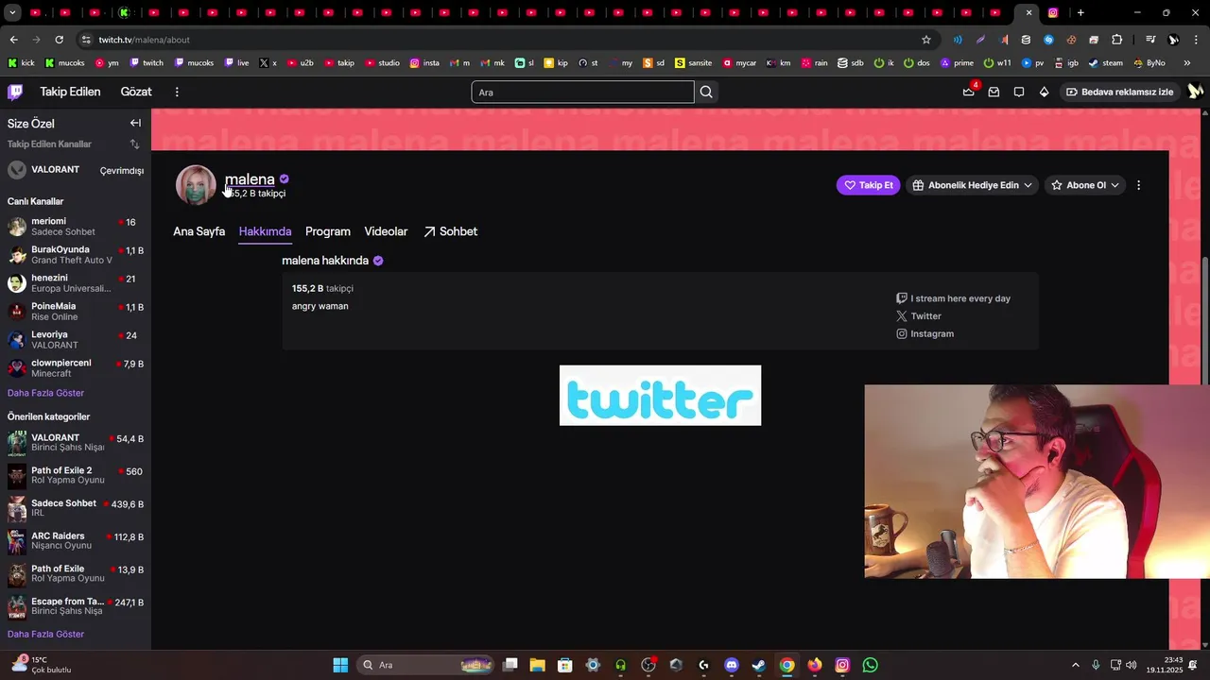The height and width of the screenshot is (680, 1210).
Task: Open the Escape from Tarkov category
Action: (x=76, y=606)
